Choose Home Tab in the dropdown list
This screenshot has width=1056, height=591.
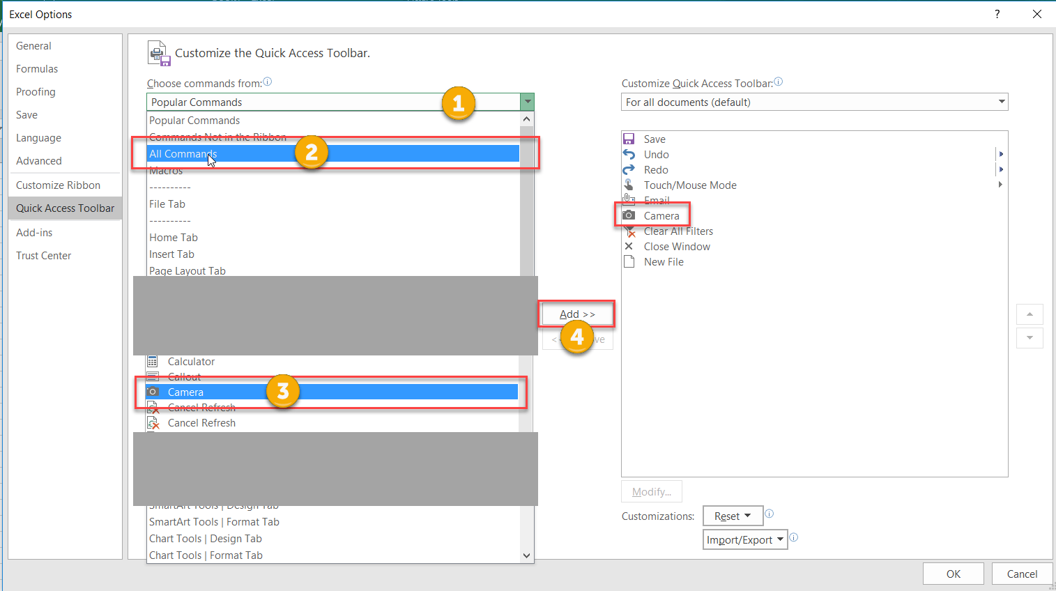pos(333,238)
